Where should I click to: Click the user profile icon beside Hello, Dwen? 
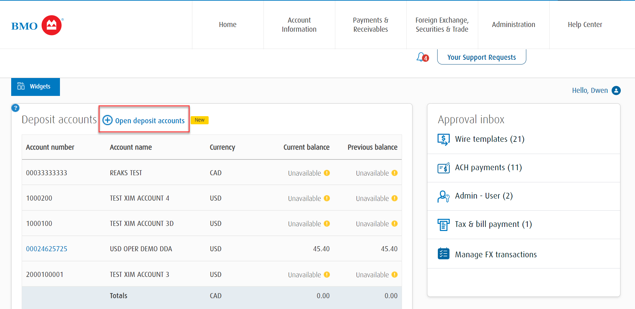click(x=617, y=90)
